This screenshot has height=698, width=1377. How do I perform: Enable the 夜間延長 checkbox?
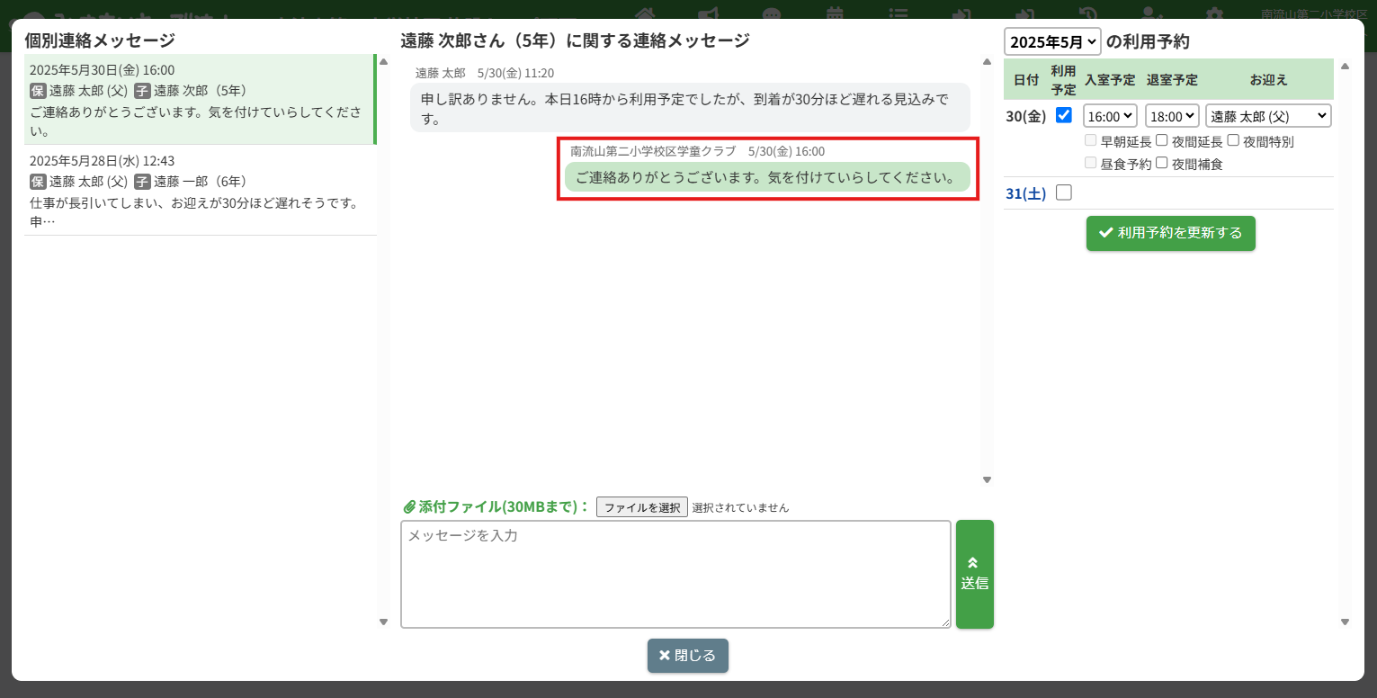click(x=1162, y=140)
